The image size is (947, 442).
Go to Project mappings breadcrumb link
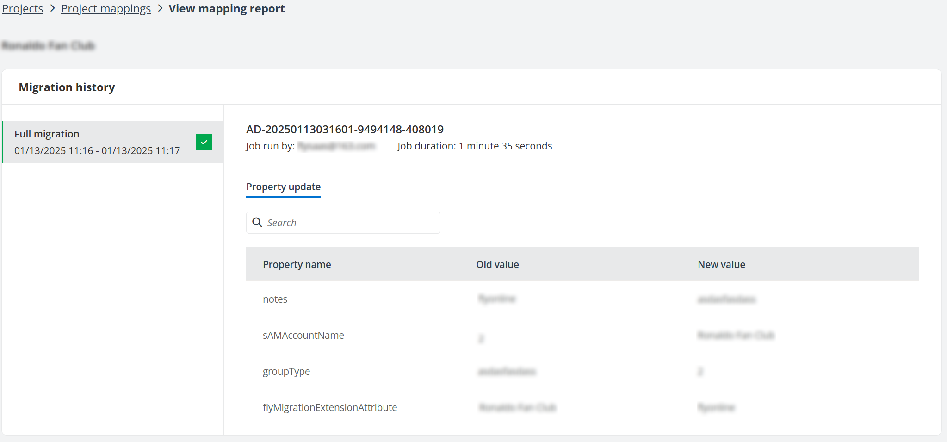(106, 9)
